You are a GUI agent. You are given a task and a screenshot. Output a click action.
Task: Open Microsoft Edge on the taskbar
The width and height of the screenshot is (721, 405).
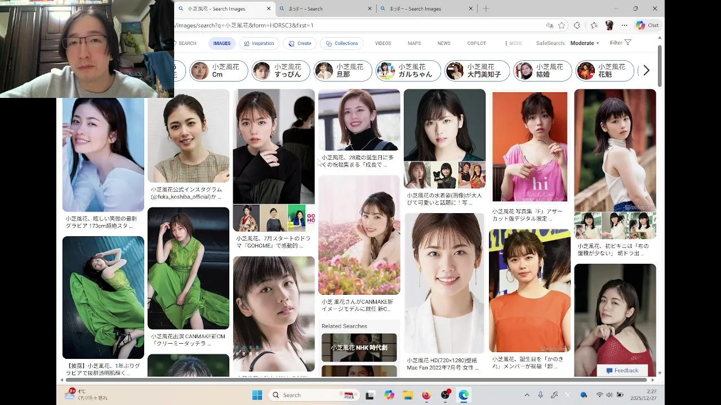(x=464, y=395)
